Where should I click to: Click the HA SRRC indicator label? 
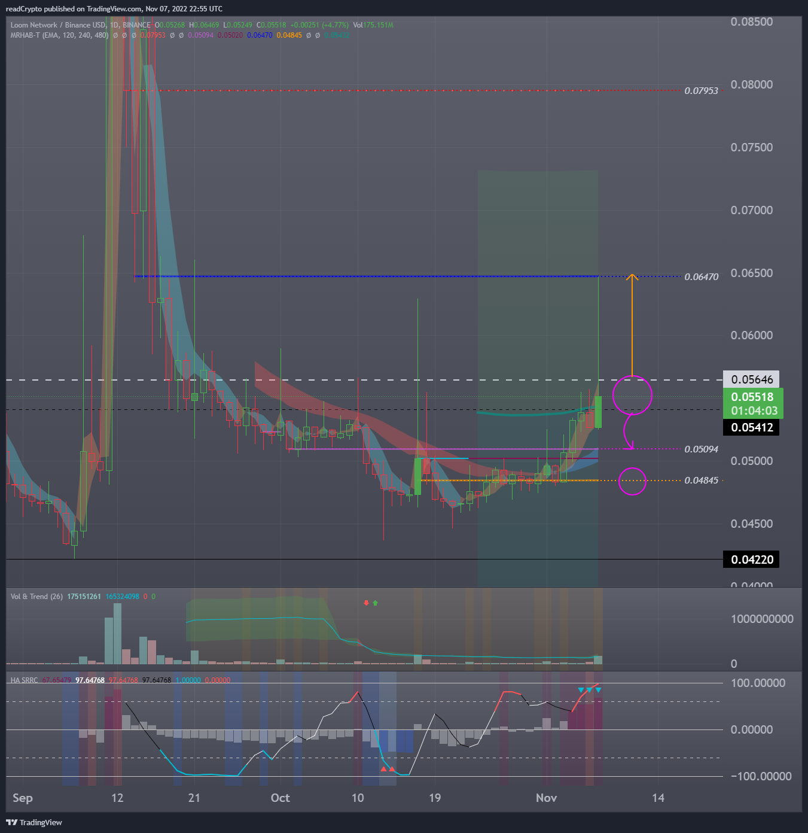tap(24, 680)
